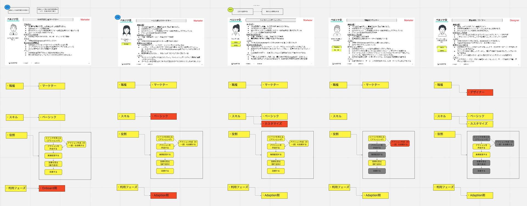
Task: Select the red カスタマイズ sticky note
Action: 274,124
